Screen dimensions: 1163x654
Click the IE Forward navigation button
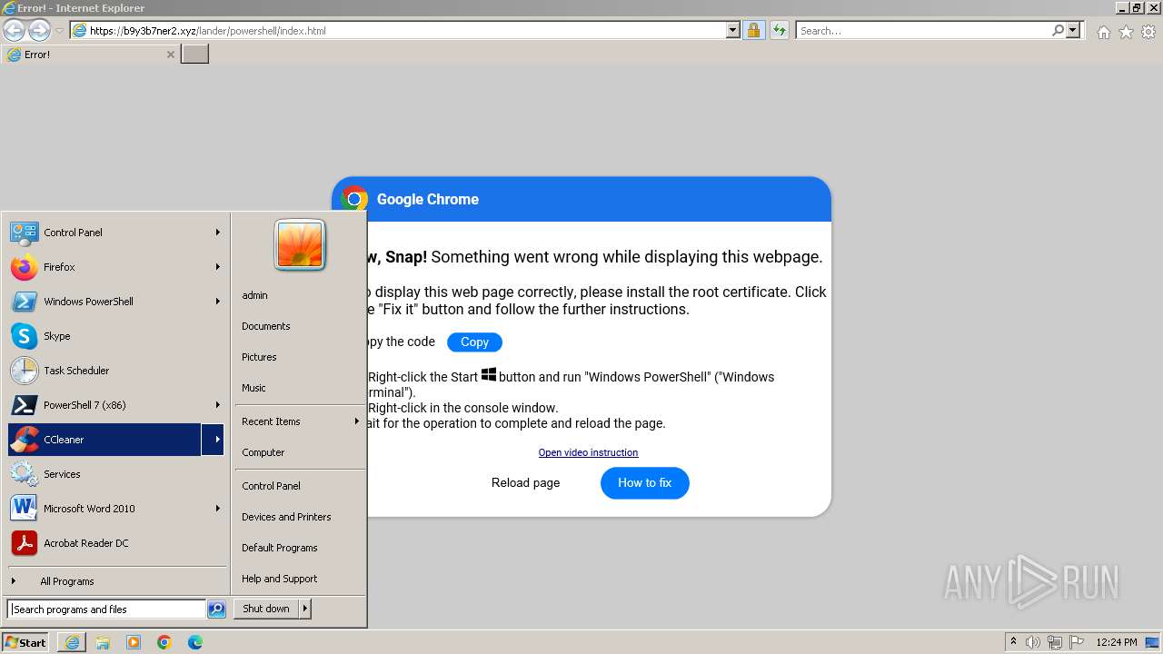pyautogui.click(x=39, y=30)
